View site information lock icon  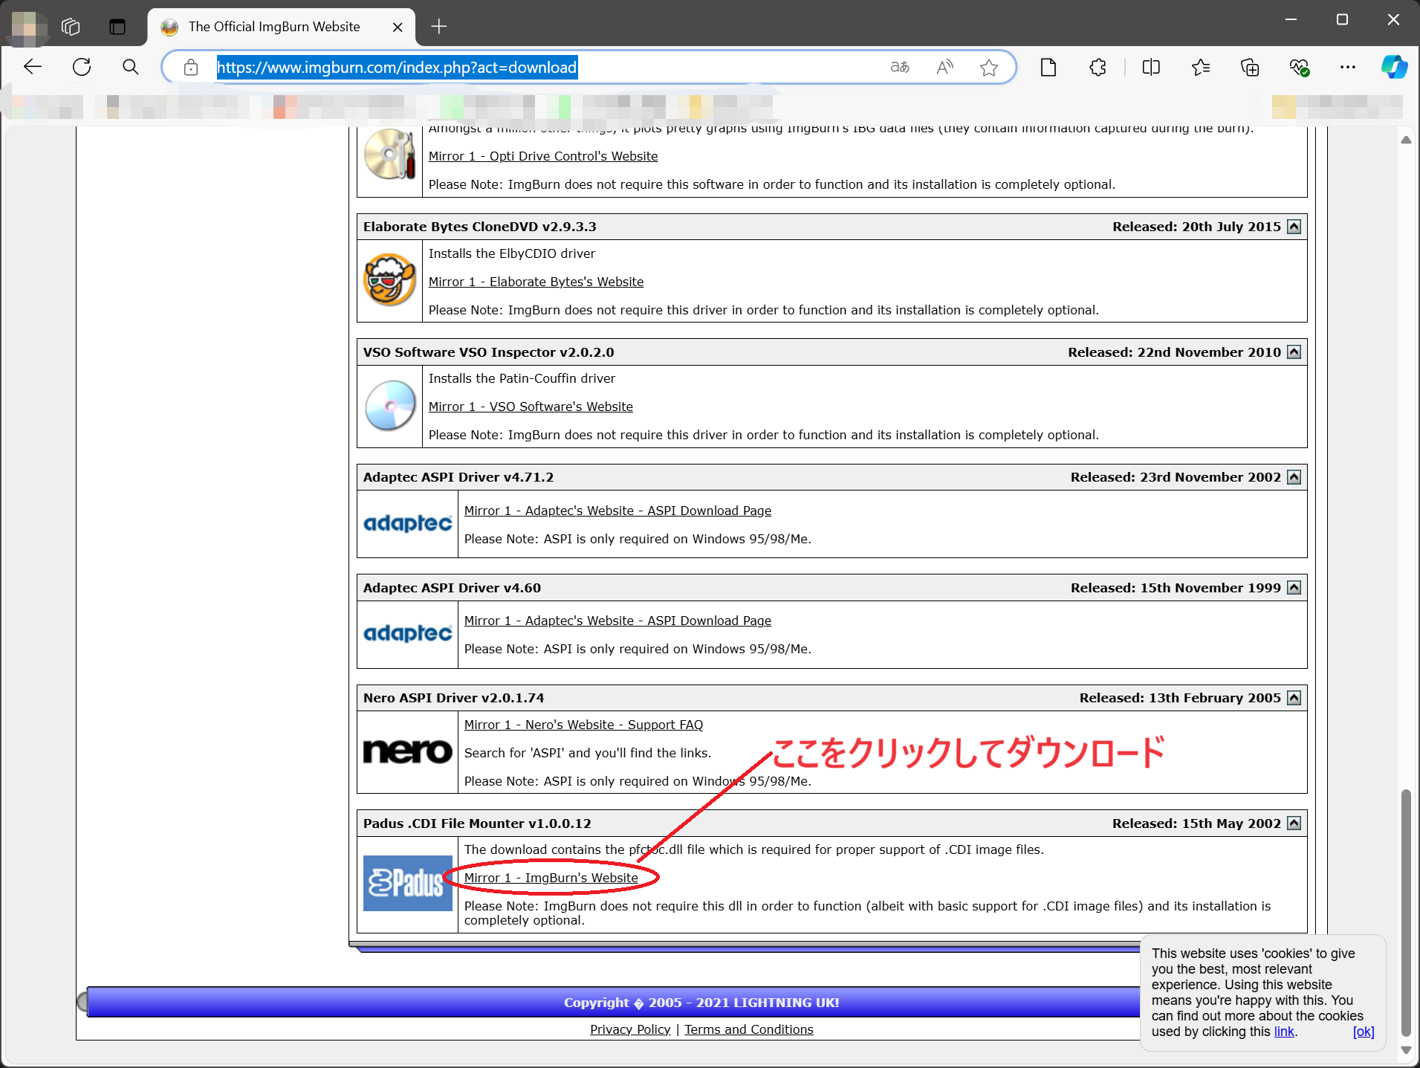tap(191, 68)
